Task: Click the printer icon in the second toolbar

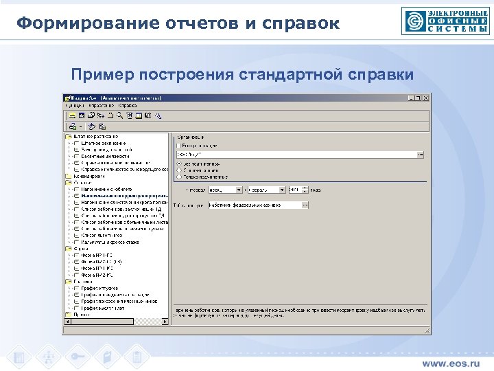Action: click(x=73, y=126)
